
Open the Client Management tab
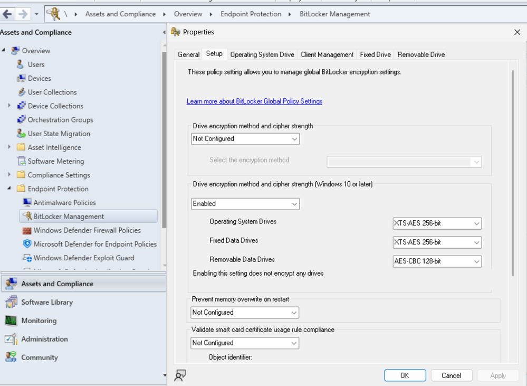[327, 54]
